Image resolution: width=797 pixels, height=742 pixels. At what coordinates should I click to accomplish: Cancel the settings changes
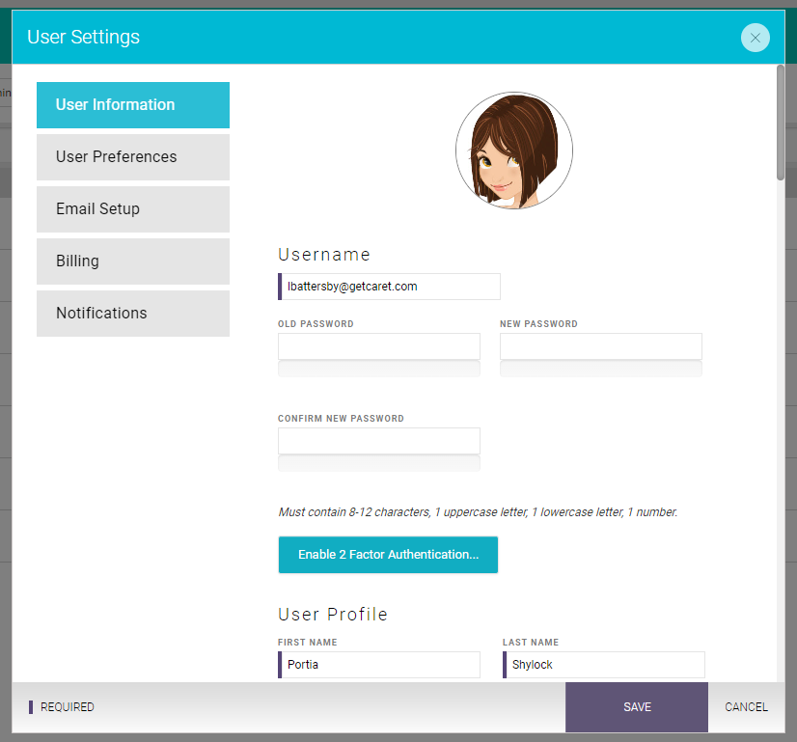[745, 706]
